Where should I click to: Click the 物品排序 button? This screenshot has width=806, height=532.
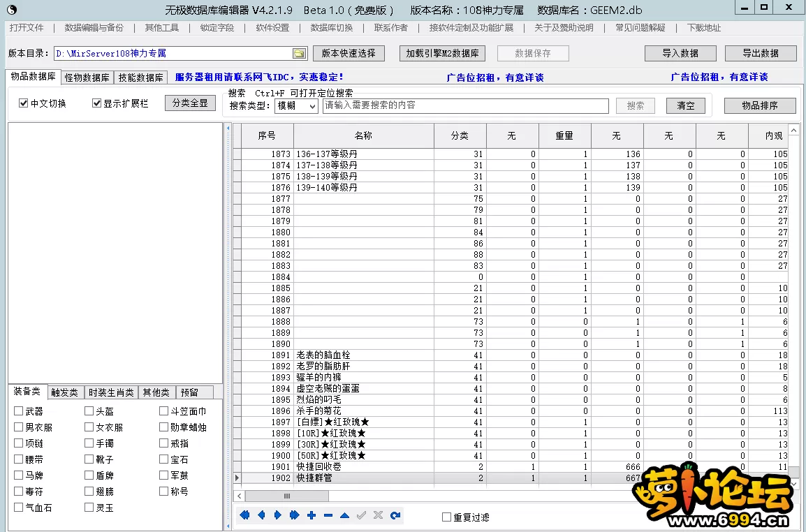[760, 106]
